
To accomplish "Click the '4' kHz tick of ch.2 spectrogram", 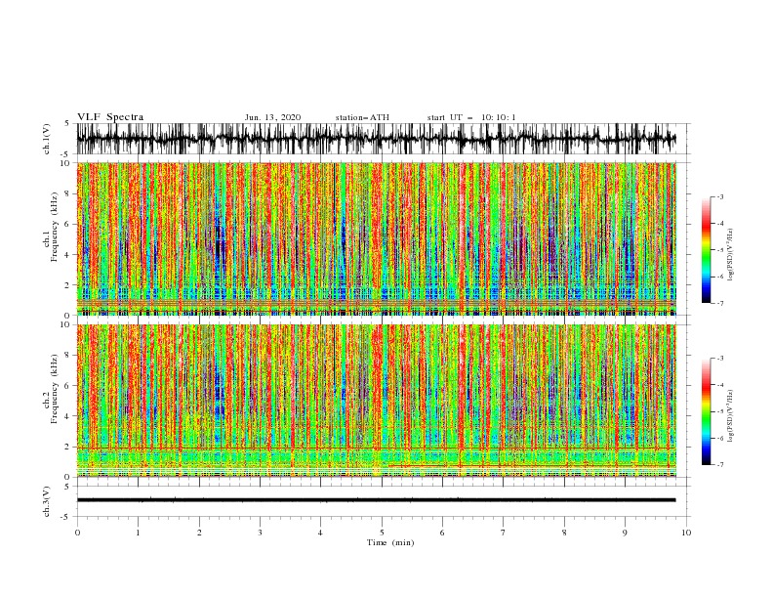I will tap(68, 416).
